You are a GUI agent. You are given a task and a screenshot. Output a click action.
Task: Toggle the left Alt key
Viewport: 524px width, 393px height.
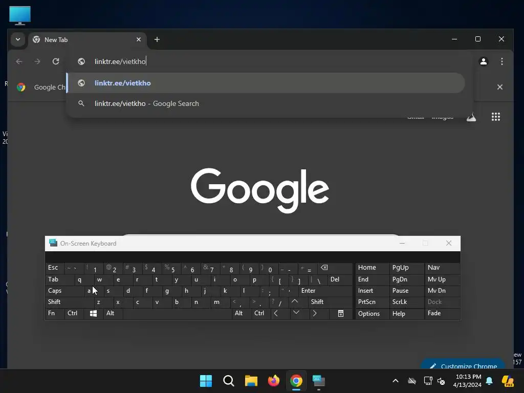point(113,314)
